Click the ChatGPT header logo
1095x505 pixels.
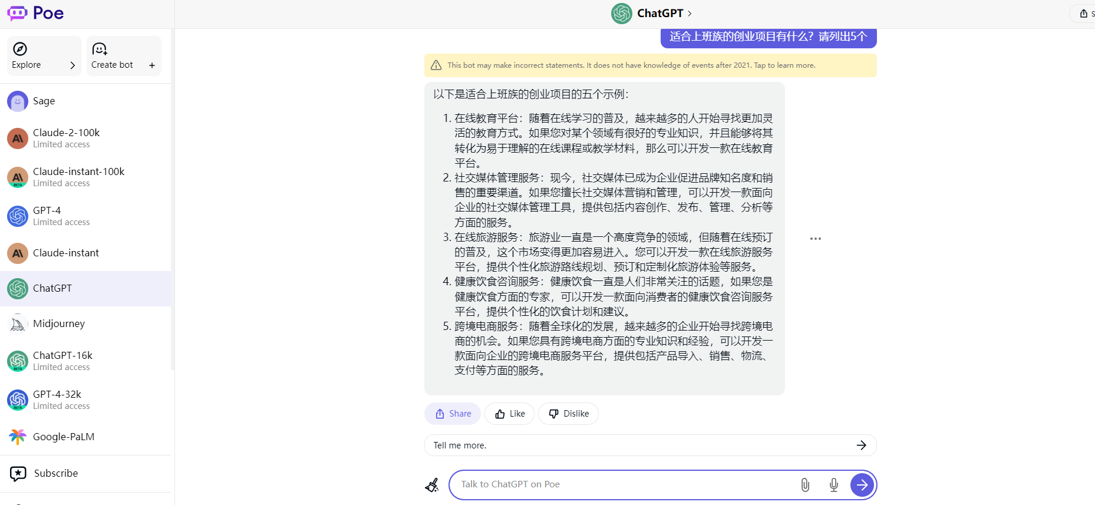point(622,14)
